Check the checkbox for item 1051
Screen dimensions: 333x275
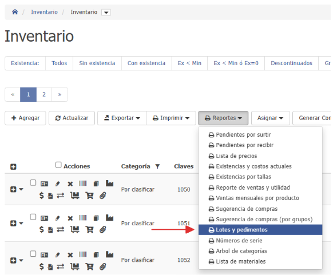click(33, 217)
